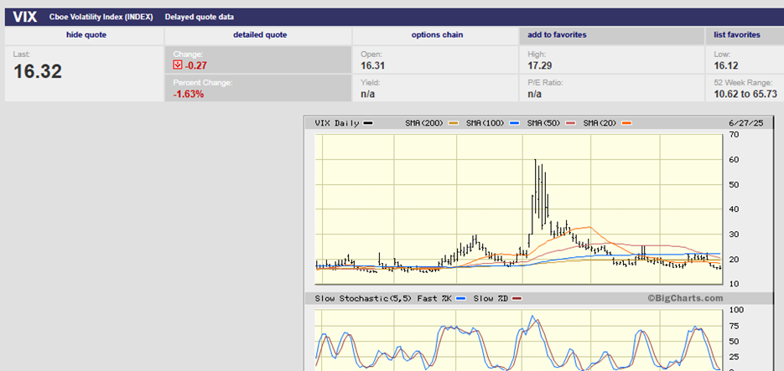The width and height of the screenshot is (784, 371).
Task: Click the SMA(50) pink legend line
Action: pyautogui.click(x=570, y=123)
